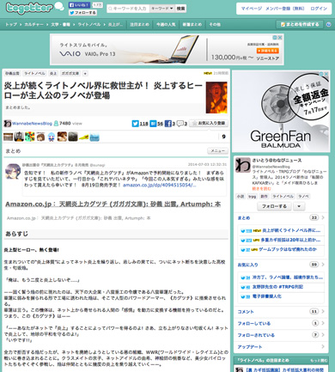
Task: Click the amazon.co.jp/dp link in tweet
Action: pos(160,185)
